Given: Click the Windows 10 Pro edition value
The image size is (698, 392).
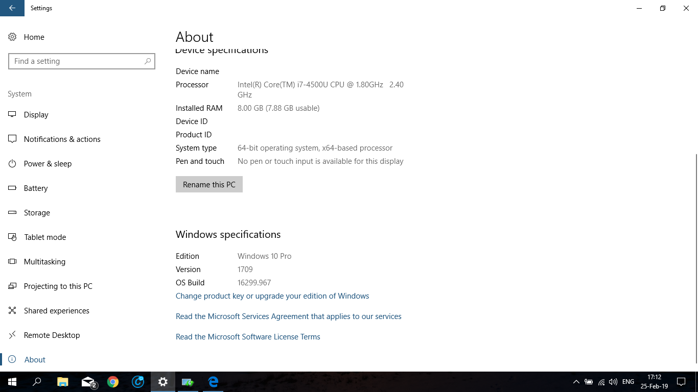Looking at the screenshot, I should tap(265, 256).
